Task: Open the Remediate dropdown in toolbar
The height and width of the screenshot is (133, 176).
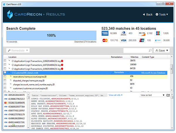Action: tap(18, 50)
